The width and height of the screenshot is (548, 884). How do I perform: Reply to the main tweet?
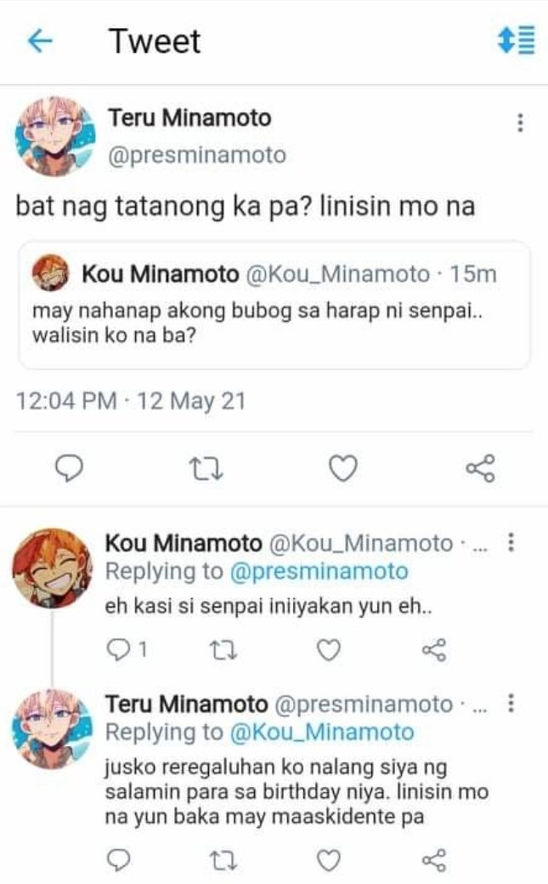[69, 469]
